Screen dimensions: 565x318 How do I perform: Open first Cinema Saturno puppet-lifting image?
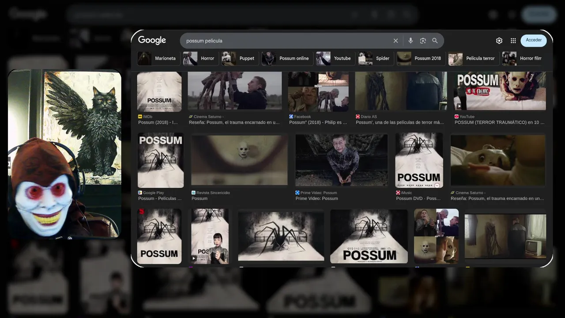point(235,91)
